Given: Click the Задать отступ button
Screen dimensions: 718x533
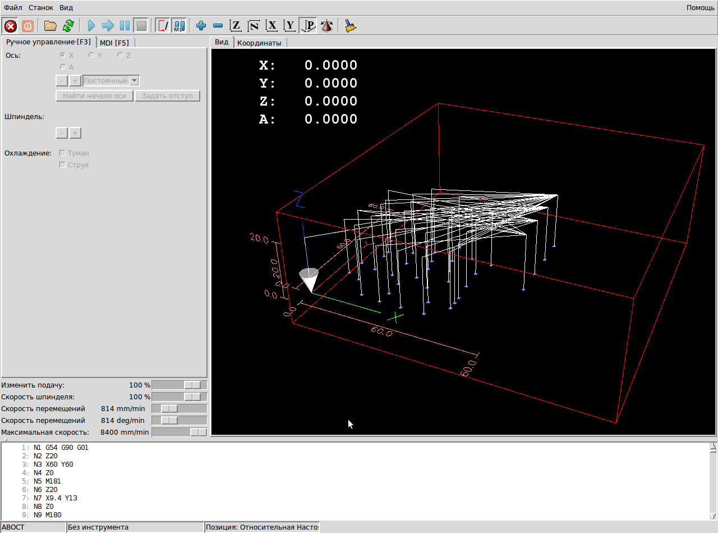Looking at the screenshot, I should point(167,96).
